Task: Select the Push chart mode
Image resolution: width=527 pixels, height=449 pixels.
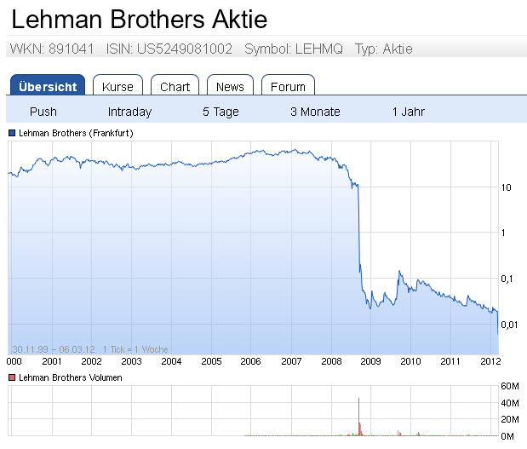Action: tap(43, 112)
